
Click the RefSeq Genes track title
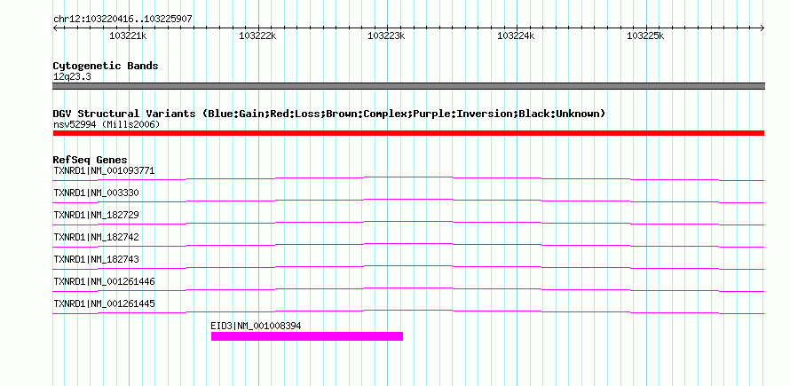pyautogui.click(x=91, y=160)
